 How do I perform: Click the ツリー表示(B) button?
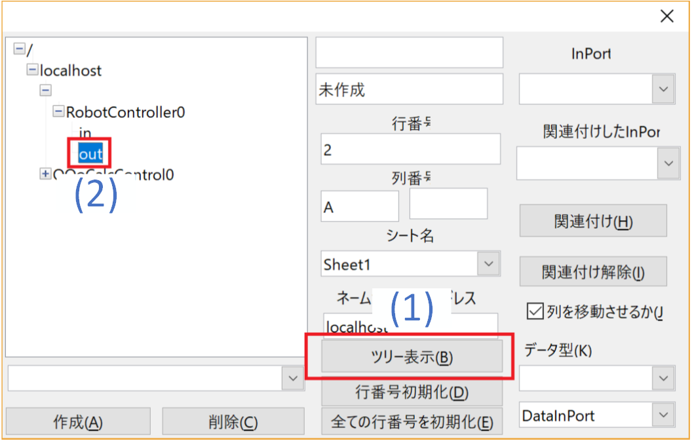click(412, 358)
